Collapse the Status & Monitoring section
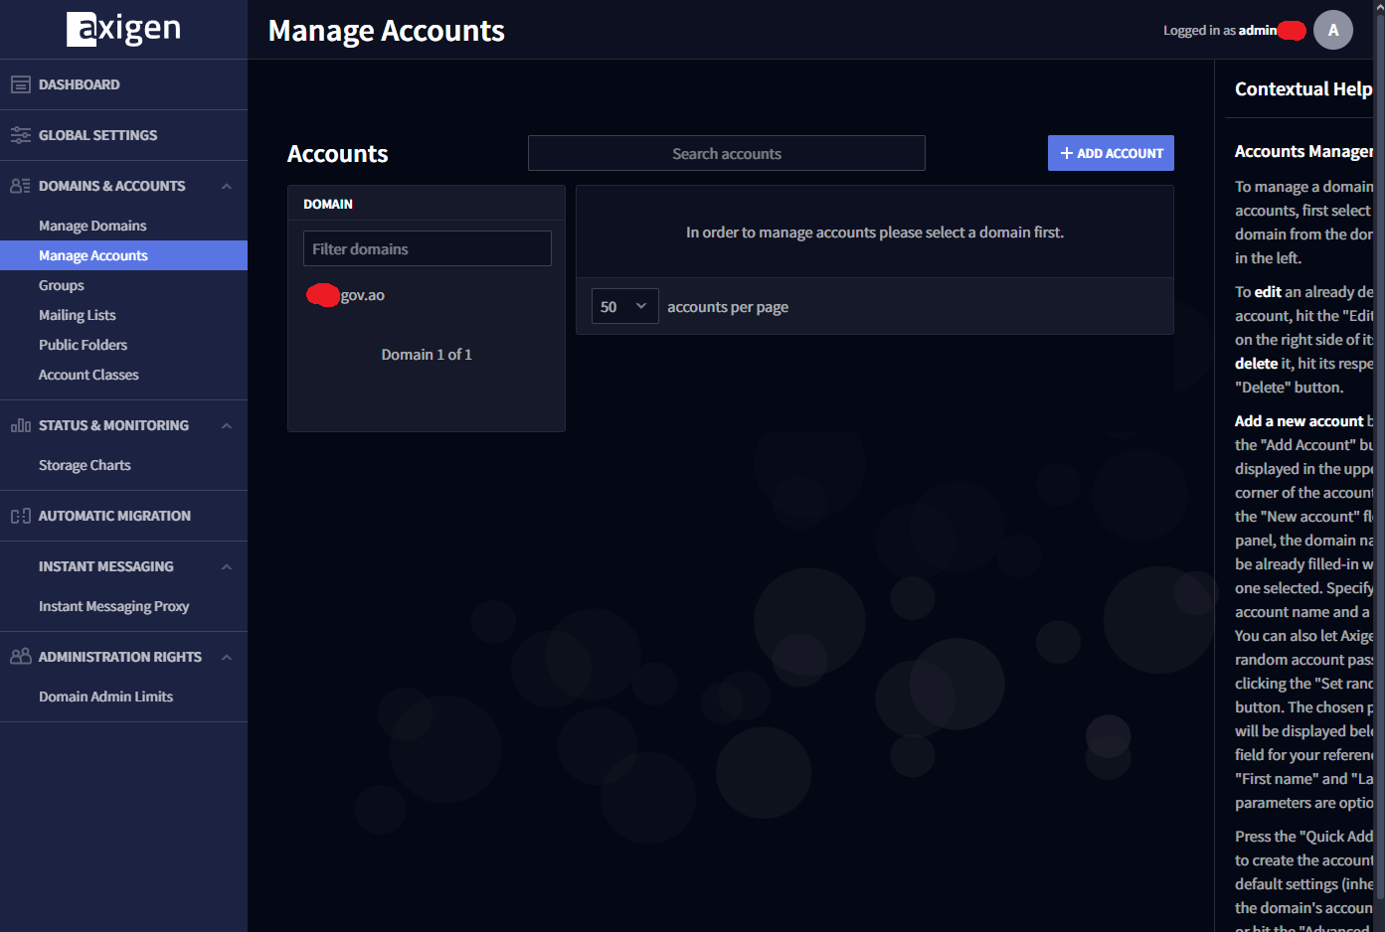 pos(227,425)
